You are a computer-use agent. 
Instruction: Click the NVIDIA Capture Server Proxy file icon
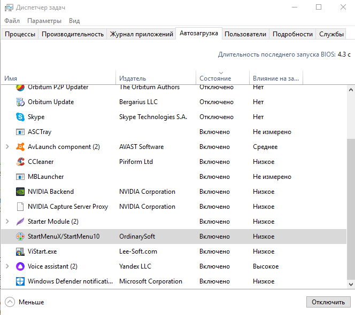20,207
